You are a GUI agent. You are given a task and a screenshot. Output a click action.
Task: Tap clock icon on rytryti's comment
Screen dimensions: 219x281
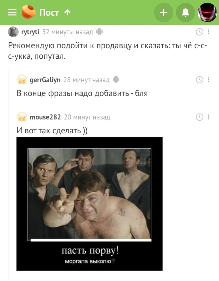click(200, 32)
